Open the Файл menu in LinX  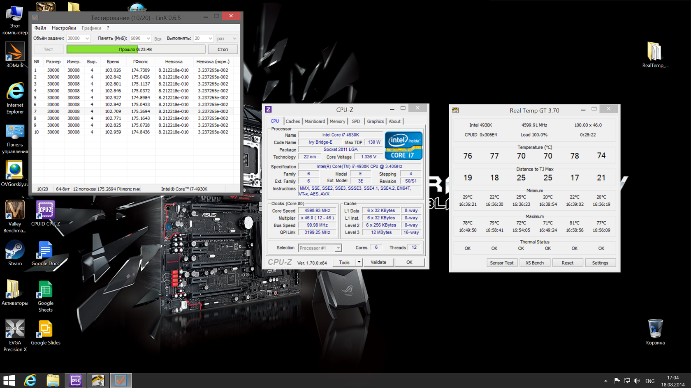(40, 28)
